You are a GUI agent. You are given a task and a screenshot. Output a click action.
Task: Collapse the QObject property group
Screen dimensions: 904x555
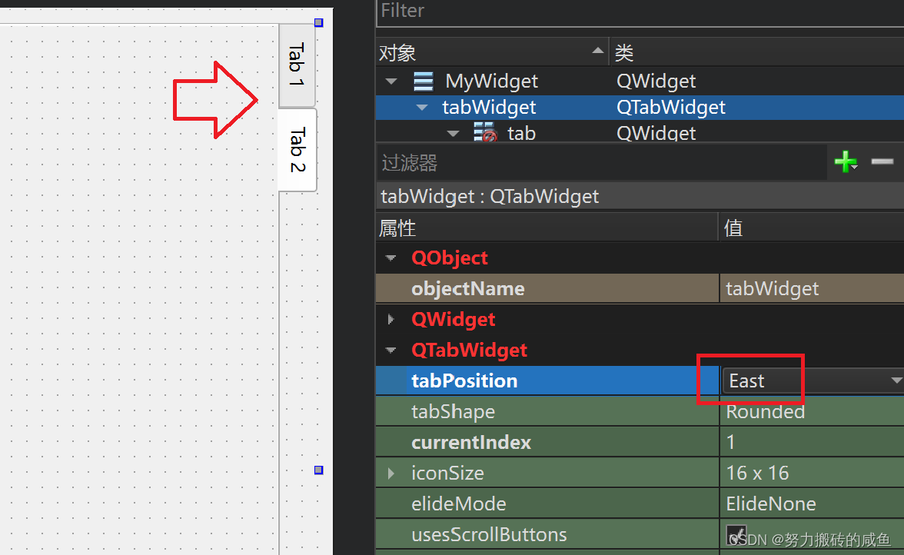point(391,258)
